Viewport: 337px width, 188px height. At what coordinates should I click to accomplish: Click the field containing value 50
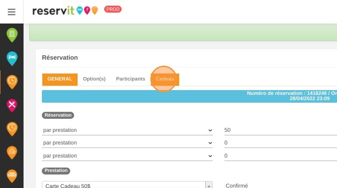[280, 130]
